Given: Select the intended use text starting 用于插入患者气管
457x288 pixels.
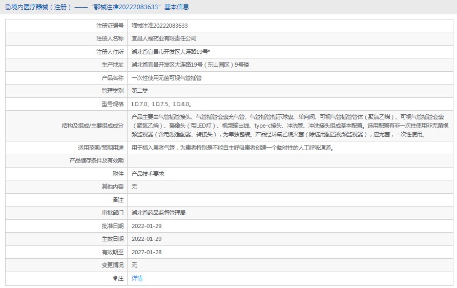Looking at the screenshot, I should [x=233, y=148].
